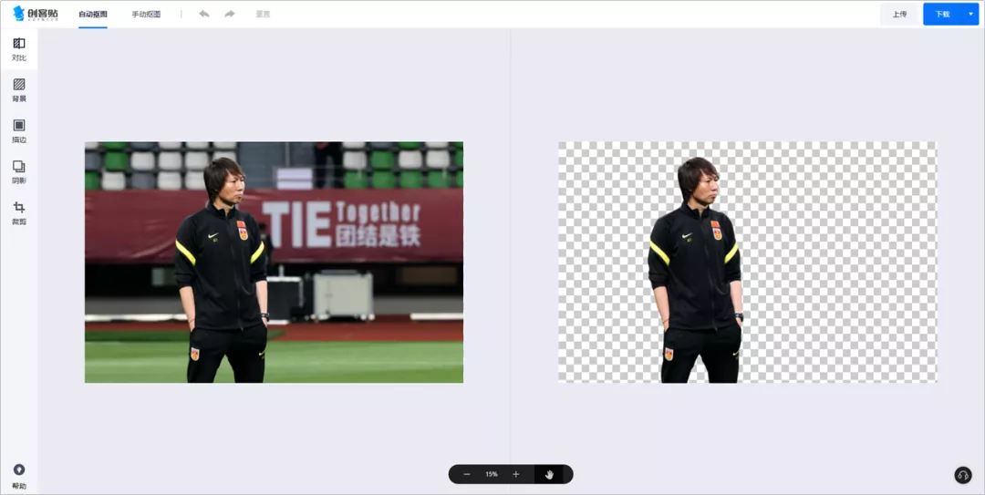This screenshot has width=985, height=495.
Task: Open the 背景 background tool
Action: (19, 90)
